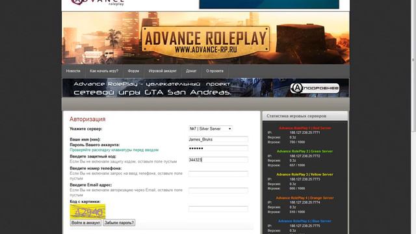This screenshot has width=416, height=234.
Task: Click the Подробнее button on the banner
Action: pyautogui.click(x=315, y=88)
